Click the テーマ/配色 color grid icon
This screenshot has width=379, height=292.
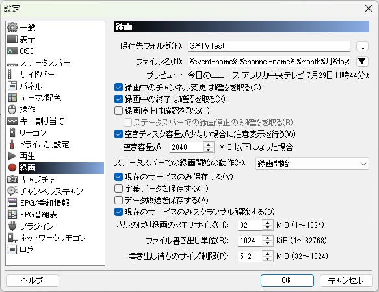12,97
